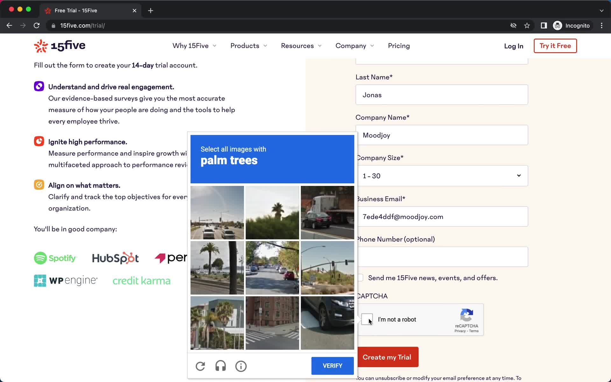Tick the 15Five news and offers checkbox
The width and height of the screenshot is (611, 382).
click(360, 278)
